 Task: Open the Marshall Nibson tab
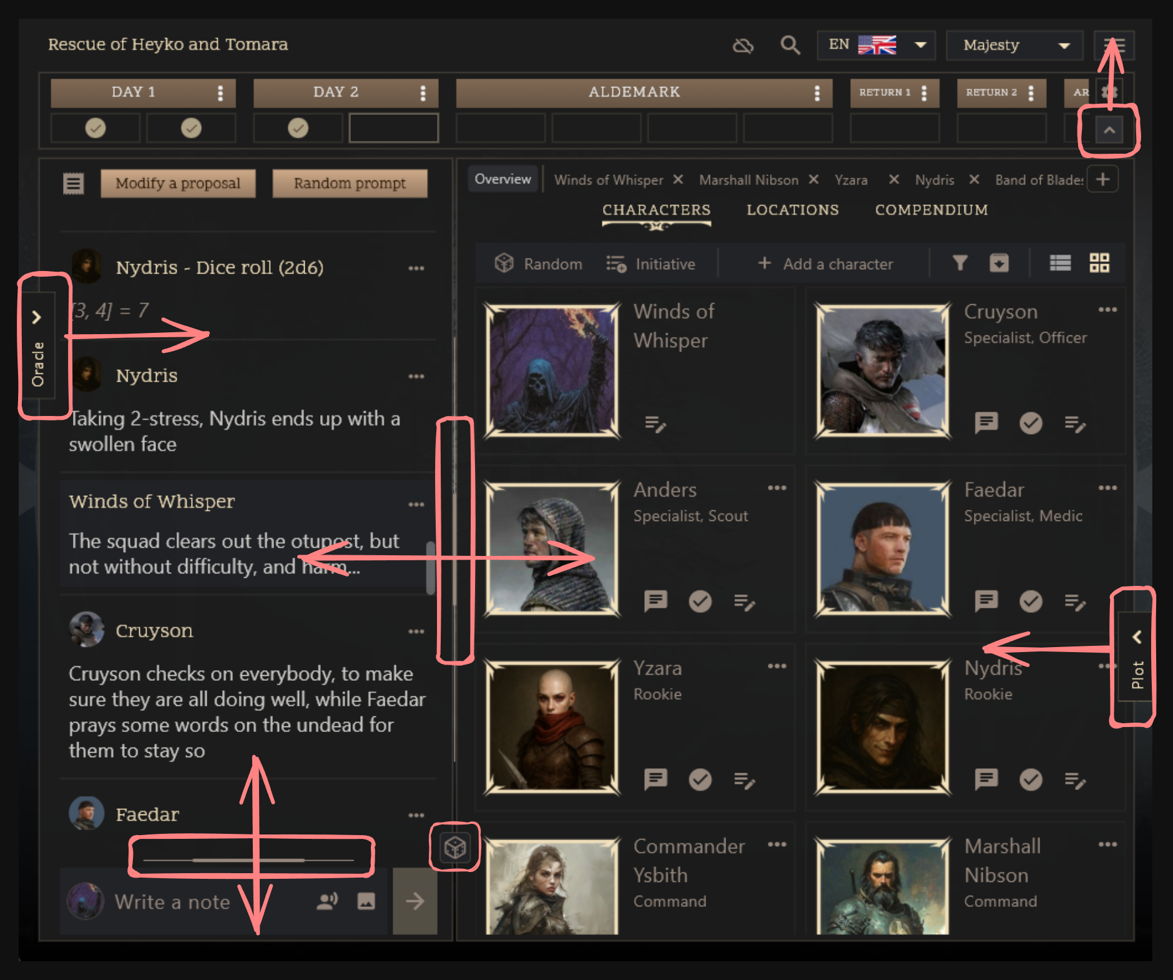click(x=748, y=180)
